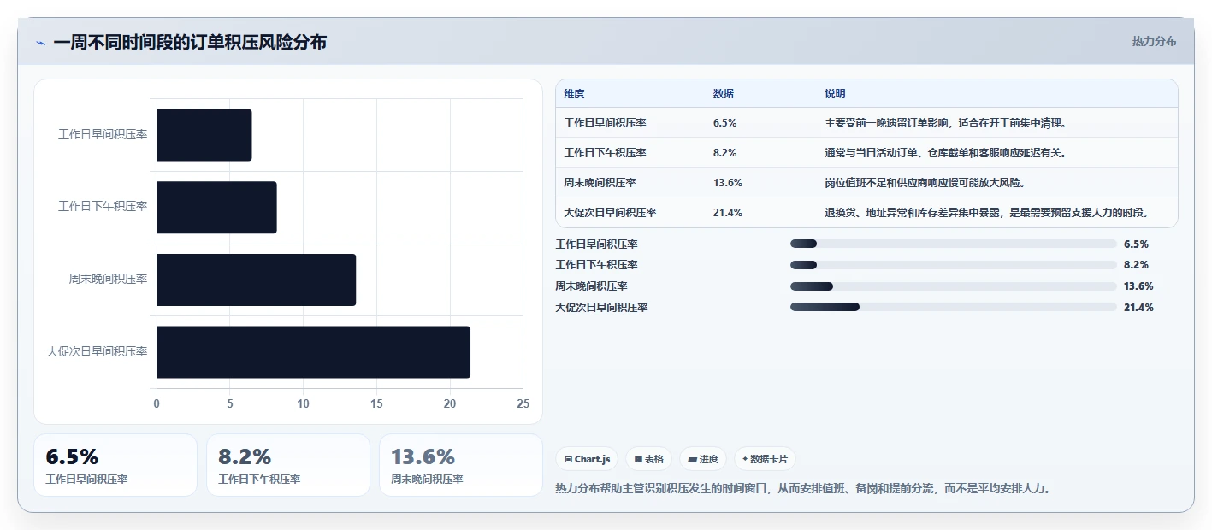Click the 工作日下午积压率 cell in the table

(x=605, y=153)
